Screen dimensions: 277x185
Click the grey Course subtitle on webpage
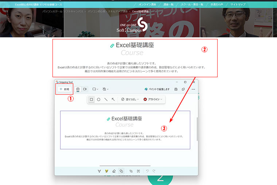(x=132, y=52)
